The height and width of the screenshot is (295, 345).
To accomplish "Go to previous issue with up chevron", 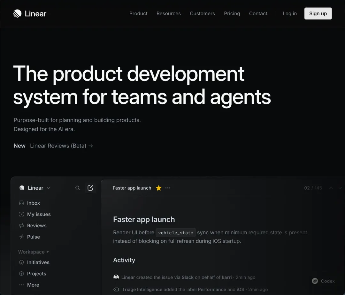I will point(331,188).
